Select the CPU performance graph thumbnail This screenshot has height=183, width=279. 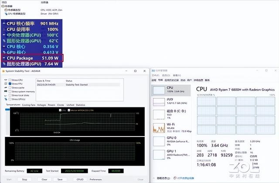click(x=159, y=90)
